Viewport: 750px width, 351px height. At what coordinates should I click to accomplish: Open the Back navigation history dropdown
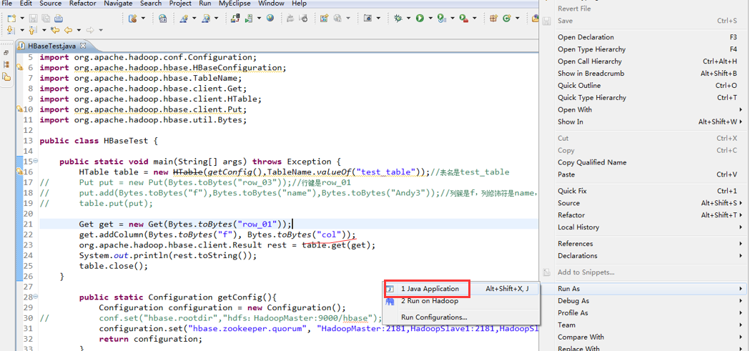[79, 30]
